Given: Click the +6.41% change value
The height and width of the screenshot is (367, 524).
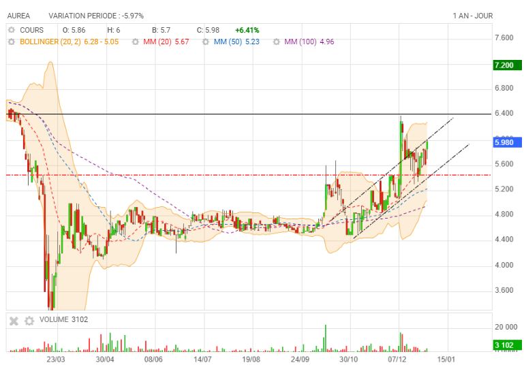Looking at the screenshot, I should 247,30.
